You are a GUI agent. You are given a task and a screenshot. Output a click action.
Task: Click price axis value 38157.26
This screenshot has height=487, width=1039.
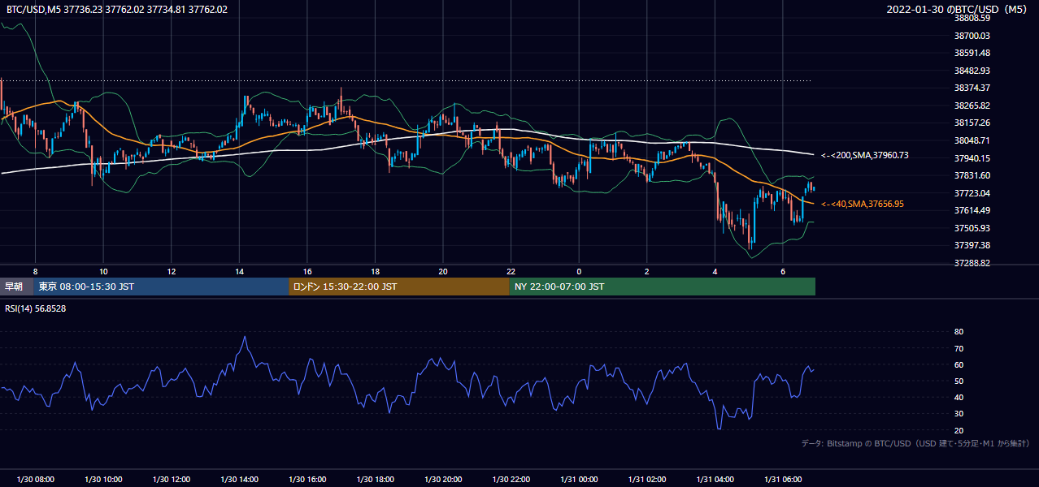(x=972, y=123)
